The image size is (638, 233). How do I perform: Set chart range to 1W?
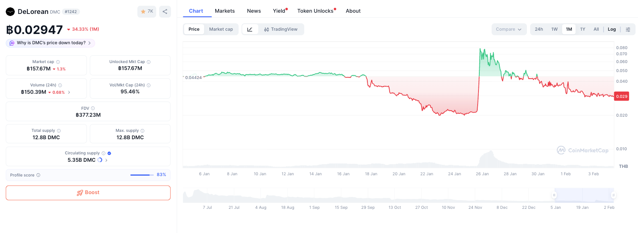[x=554, y=29]
